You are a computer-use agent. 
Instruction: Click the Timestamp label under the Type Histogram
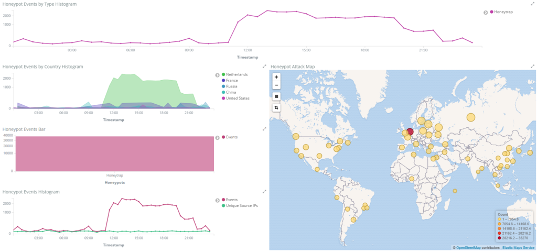[x=248, y=57]
